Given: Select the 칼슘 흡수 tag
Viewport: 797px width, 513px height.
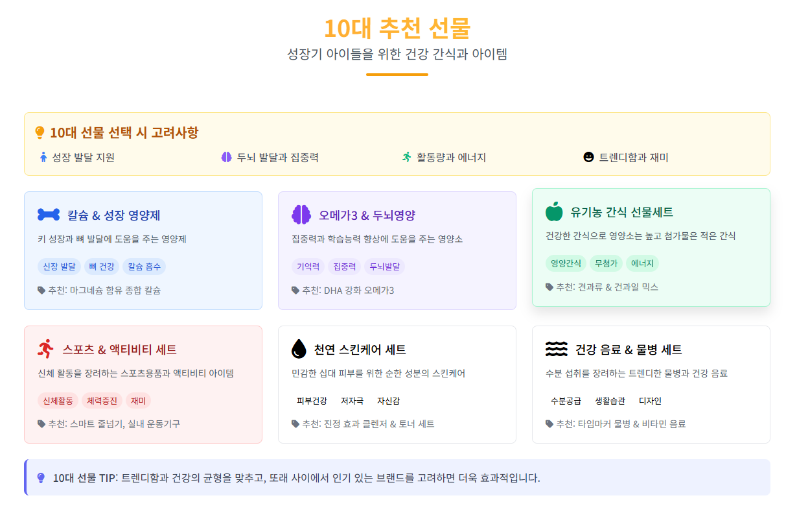Looking at the screenshot, I should tap(144, 267).
